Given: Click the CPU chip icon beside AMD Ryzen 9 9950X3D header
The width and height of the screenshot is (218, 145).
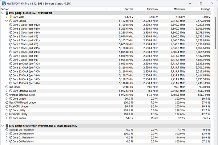Looking at the screenshot, I should [x=7, y=13].
